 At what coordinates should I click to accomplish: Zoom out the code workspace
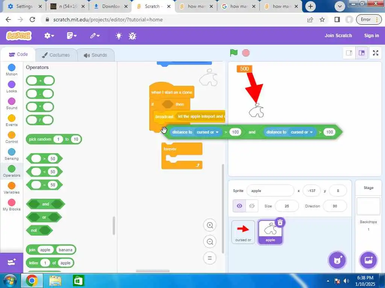(x=210, y=242)
